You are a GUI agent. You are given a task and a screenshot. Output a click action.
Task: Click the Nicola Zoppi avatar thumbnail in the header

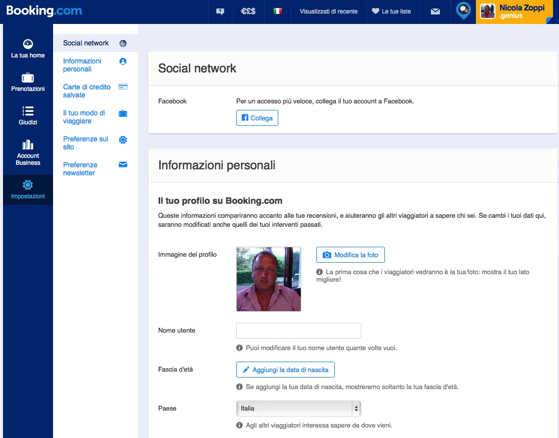487,11
